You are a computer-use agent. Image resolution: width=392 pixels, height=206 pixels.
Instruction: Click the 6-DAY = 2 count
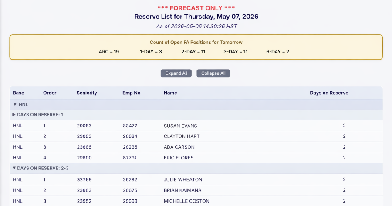click(x=277, y=52)
